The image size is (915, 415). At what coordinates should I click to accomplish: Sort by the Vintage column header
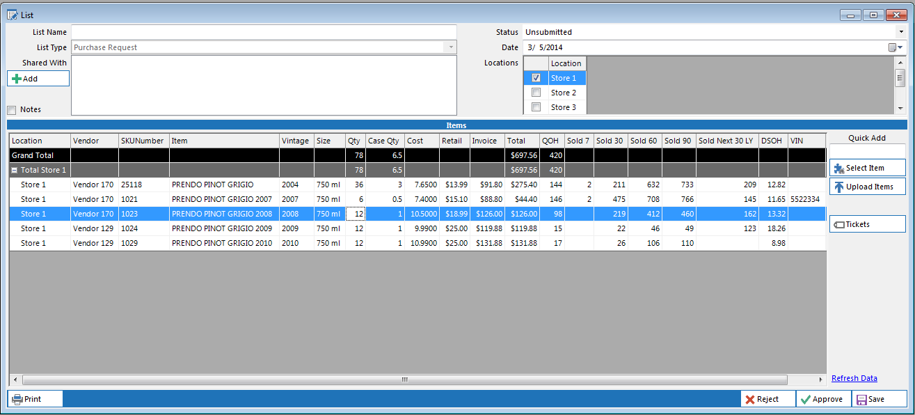[296, 141]
